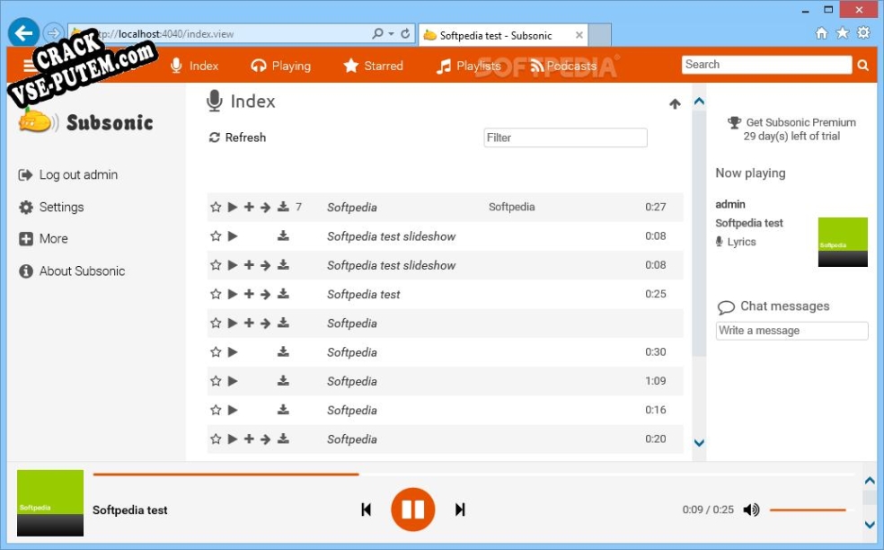The image size is (884, 550).
Task: Refresh the index listing
Action: [237, 137]
